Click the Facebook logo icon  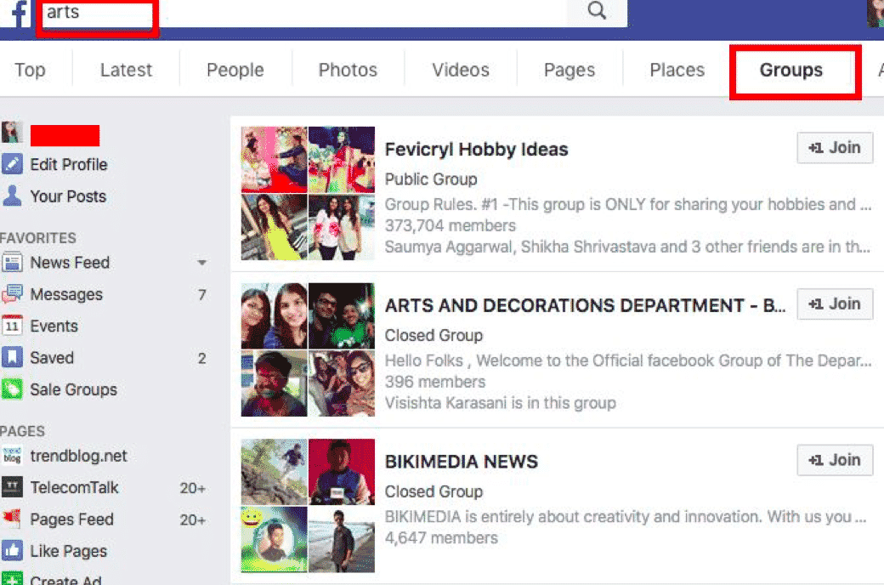(x=20, y=13)
